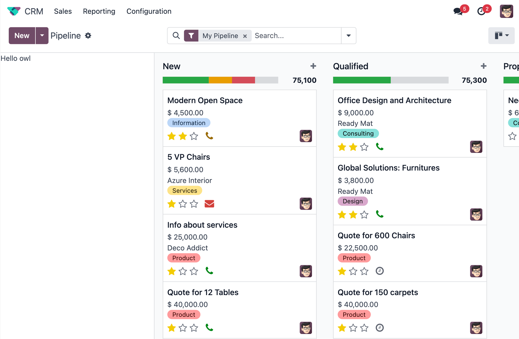Toggle the third star on Modern Open Space

[194, 136]
